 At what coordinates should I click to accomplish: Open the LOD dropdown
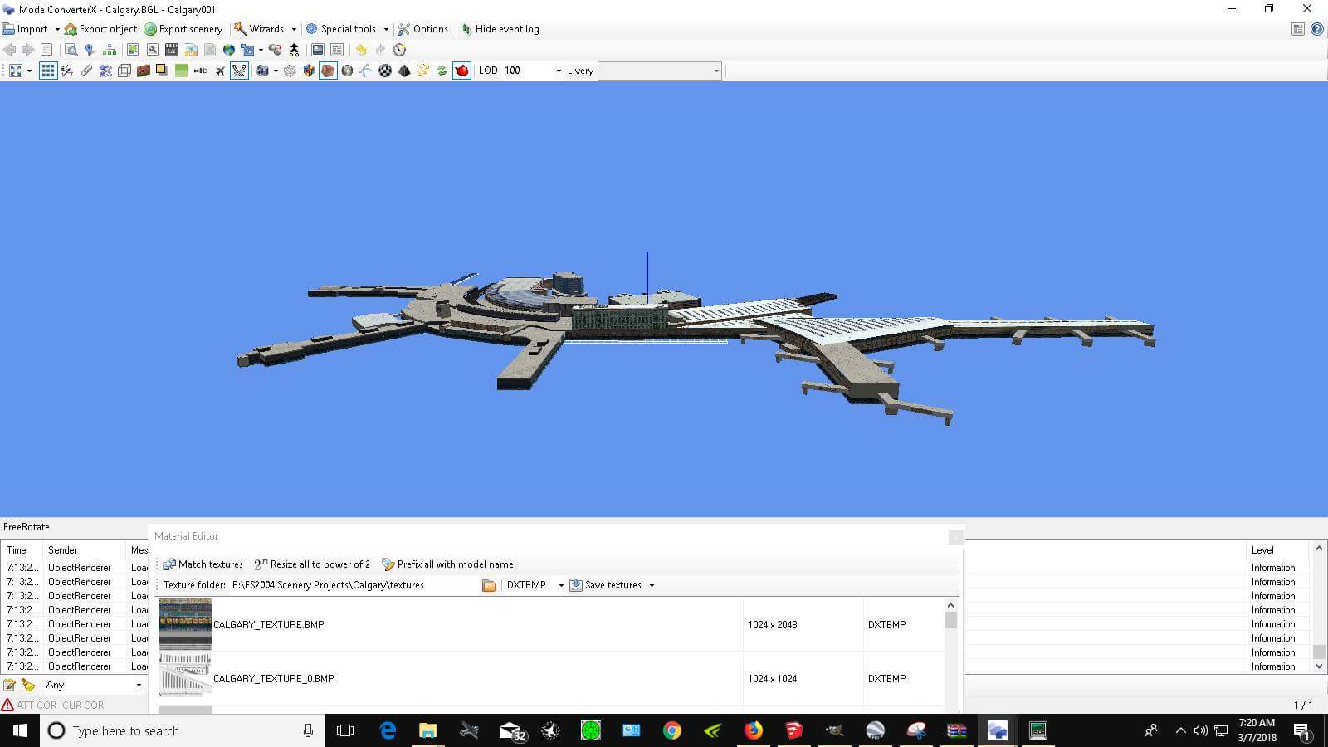(557, 71)
